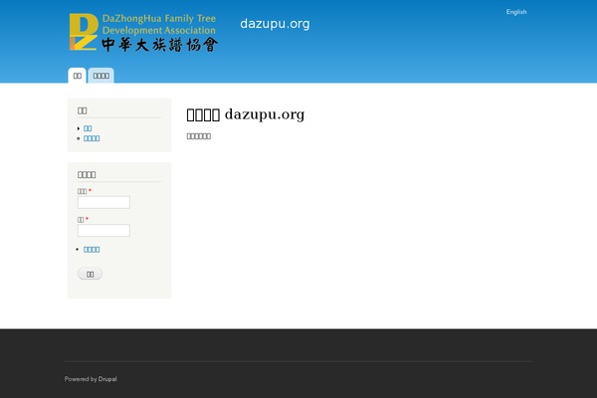Click the page heading containing dazupu.org
This screenshot has height=398, width=597.
tap(246, 114)
